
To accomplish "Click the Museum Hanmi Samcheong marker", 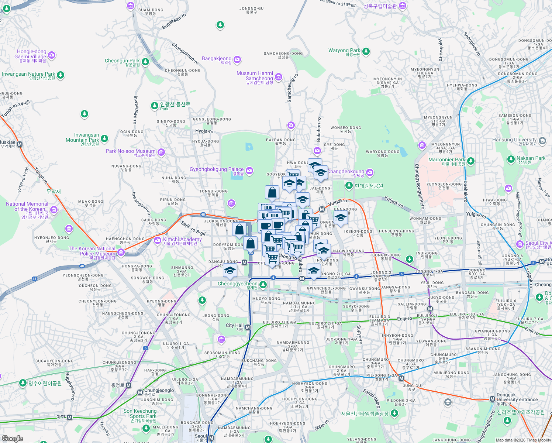I will click(x=278, y=78).
